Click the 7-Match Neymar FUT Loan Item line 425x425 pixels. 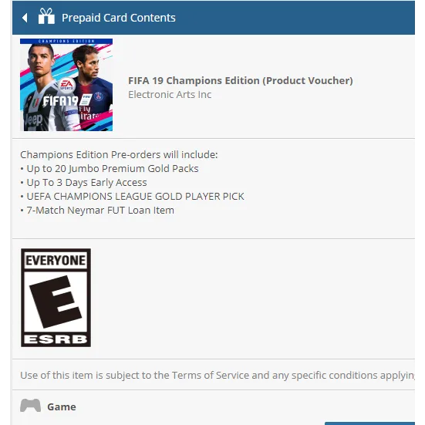(100, 211)
